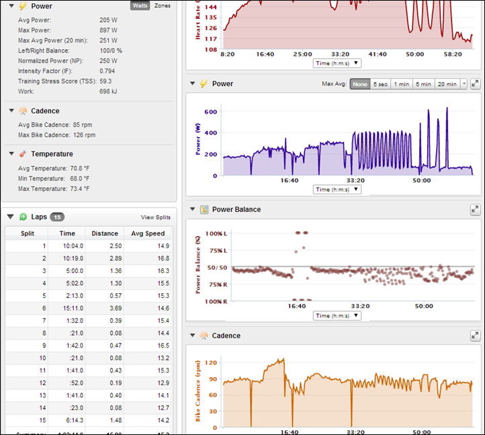Switch power summary to Zones view

click(x=163, y=5)
